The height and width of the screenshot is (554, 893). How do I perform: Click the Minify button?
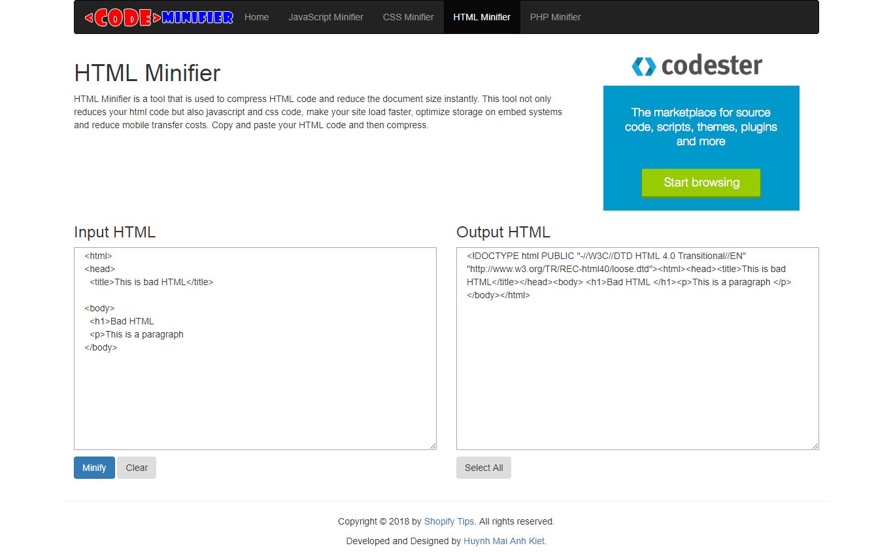(x=94, y=468)
